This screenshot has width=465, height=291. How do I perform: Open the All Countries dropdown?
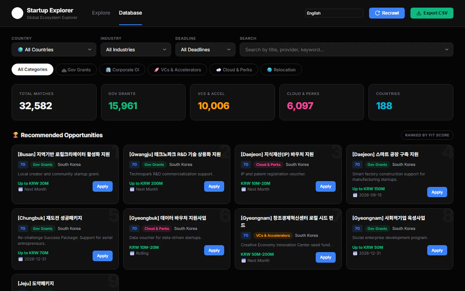[54, 49]
